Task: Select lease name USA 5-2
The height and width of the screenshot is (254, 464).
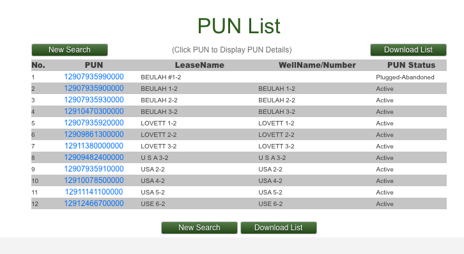Action: pos(153,193)
